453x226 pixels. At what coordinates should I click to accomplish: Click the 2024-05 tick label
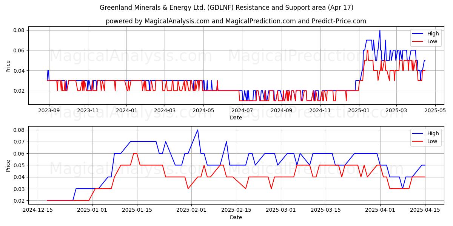point(203,111)
